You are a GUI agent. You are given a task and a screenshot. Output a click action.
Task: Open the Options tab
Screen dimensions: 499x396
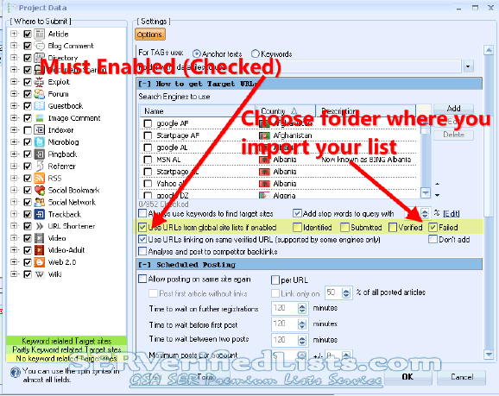click(149, 35)
